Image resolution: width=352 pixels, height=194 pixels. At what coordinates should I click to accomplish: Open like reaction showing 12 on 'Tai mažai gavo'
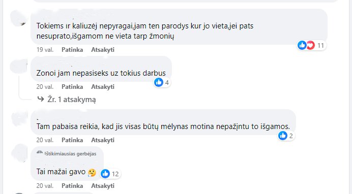[x=105, y=174]
